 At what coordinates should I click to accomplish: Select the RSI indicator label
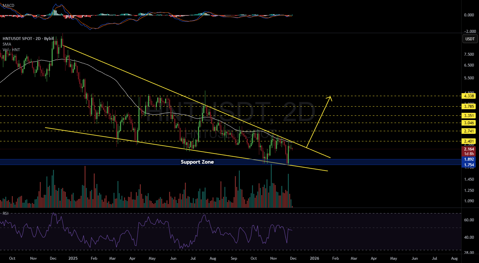[5, 213]
